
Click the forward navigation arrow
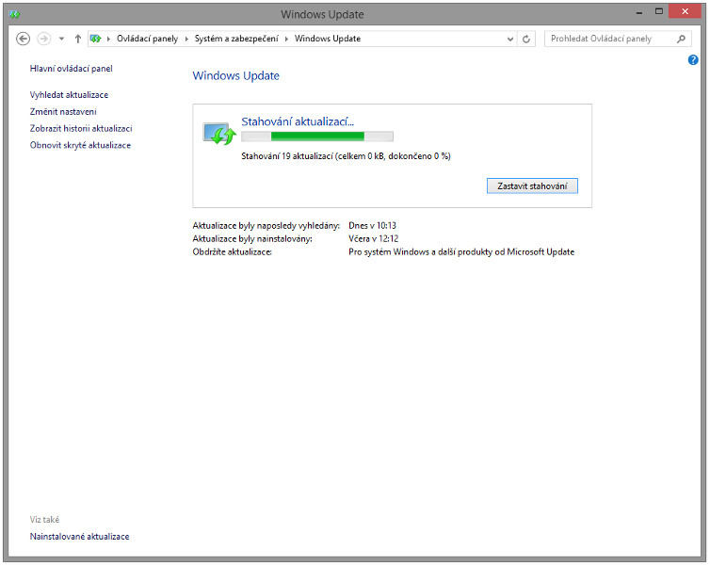pos(44,39)
